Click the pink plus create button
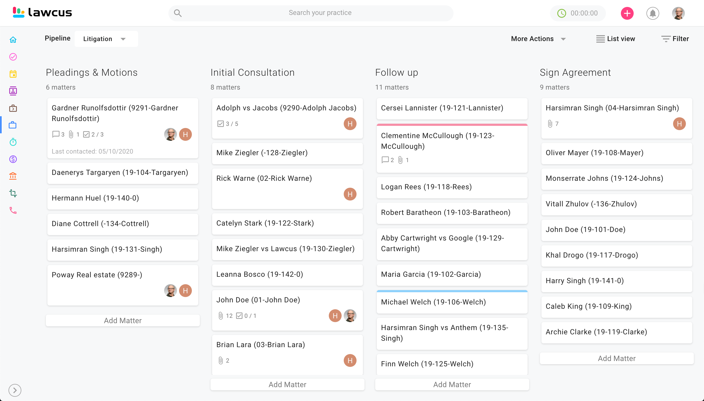Screen dimensions: 704x401 (x=627, y=13)
